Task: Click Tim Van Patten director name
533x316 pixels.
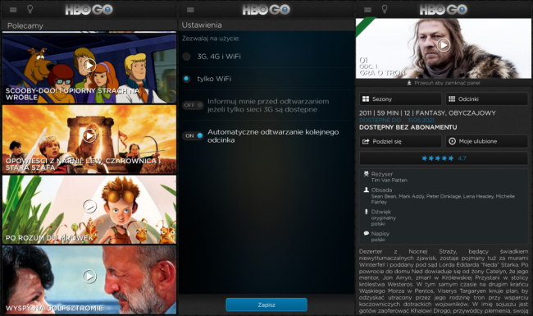Action: pyautogui.click(x=389, y=181)
